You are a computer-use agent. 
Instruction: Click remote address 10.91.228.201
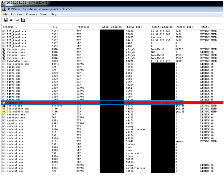pyautogui.click(x=160, y=31)
